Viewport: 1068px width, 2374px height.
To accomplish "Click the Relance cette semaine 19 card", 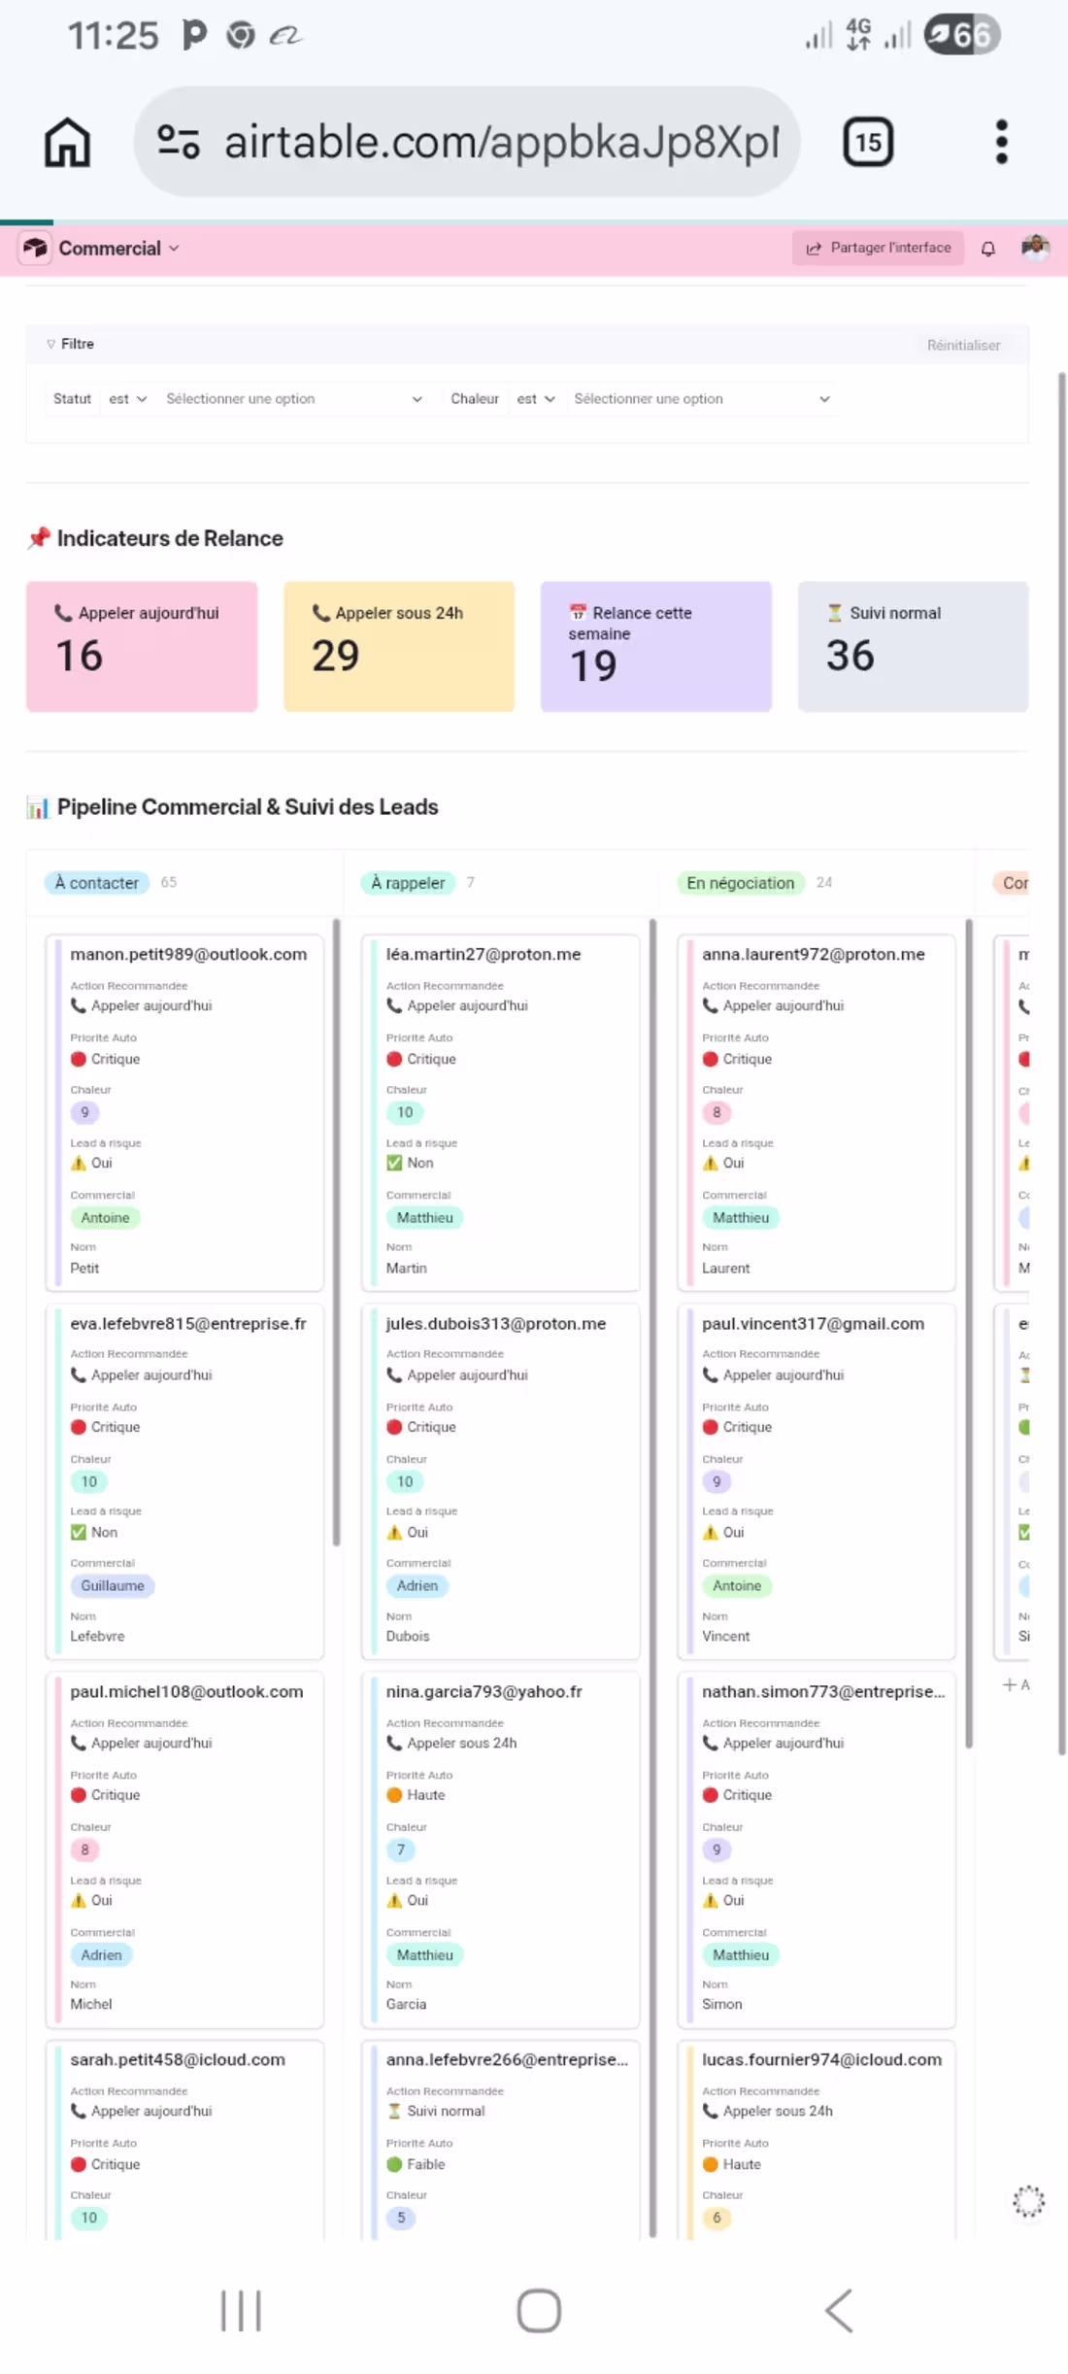I will (656, 646).
